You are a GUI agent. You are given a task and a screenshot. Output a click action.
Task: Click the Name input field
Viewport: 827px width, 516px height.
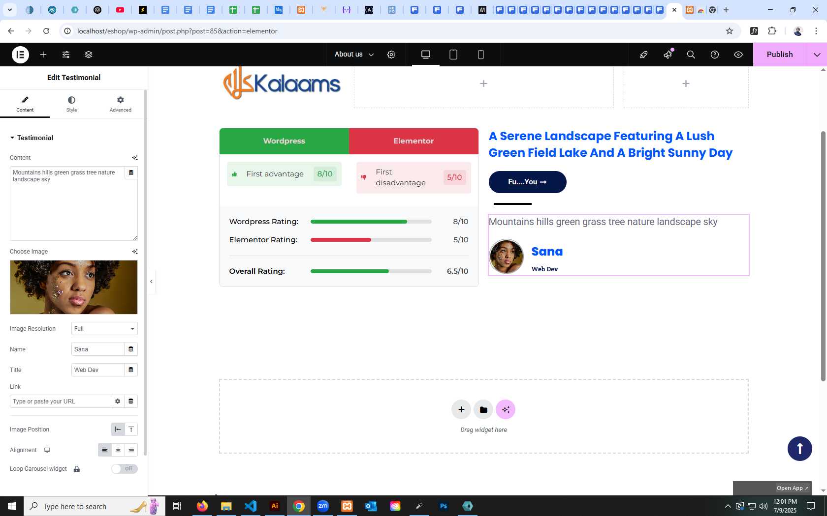pyautogui.click(x=97, y=349)
